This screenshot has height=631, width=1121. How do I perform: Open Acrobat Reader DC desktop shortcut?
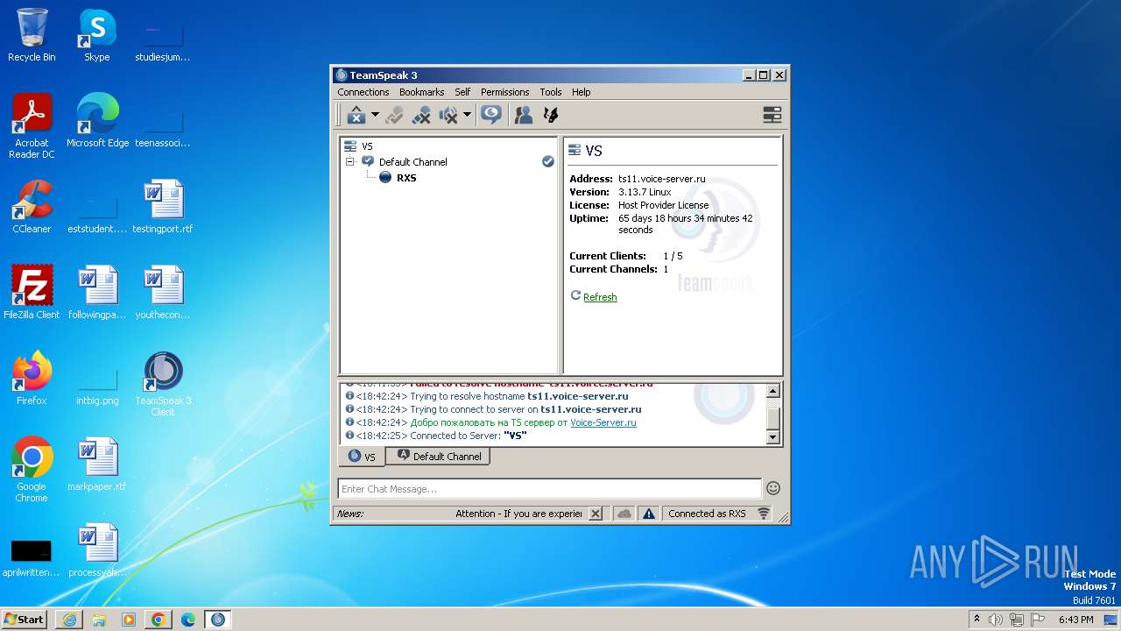pos(32,126)
